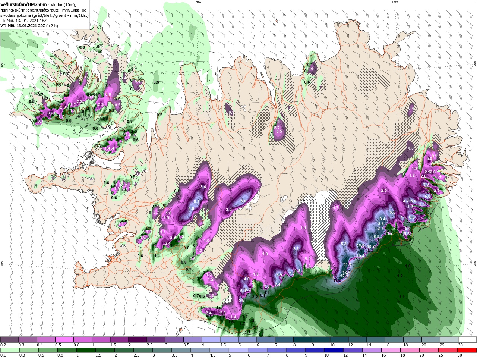Click the 0.1 label on the rain scale

(3, 355)
